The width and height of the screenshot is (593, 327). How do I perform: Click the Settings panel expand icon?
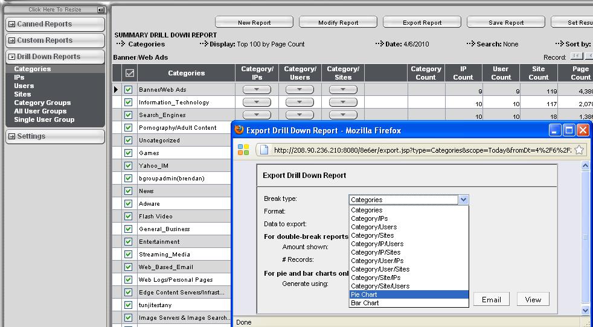click(11, 136)
